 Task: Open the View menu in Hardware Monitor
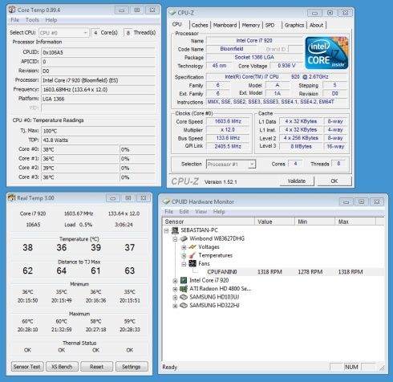(201, 212)
